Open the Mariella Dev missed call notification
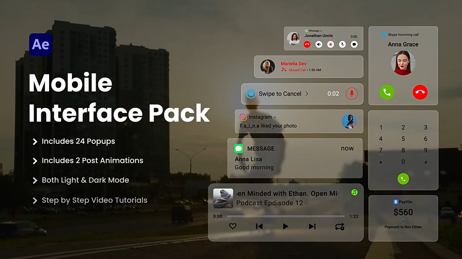This screenshot has width=462, height=259. 308,67
